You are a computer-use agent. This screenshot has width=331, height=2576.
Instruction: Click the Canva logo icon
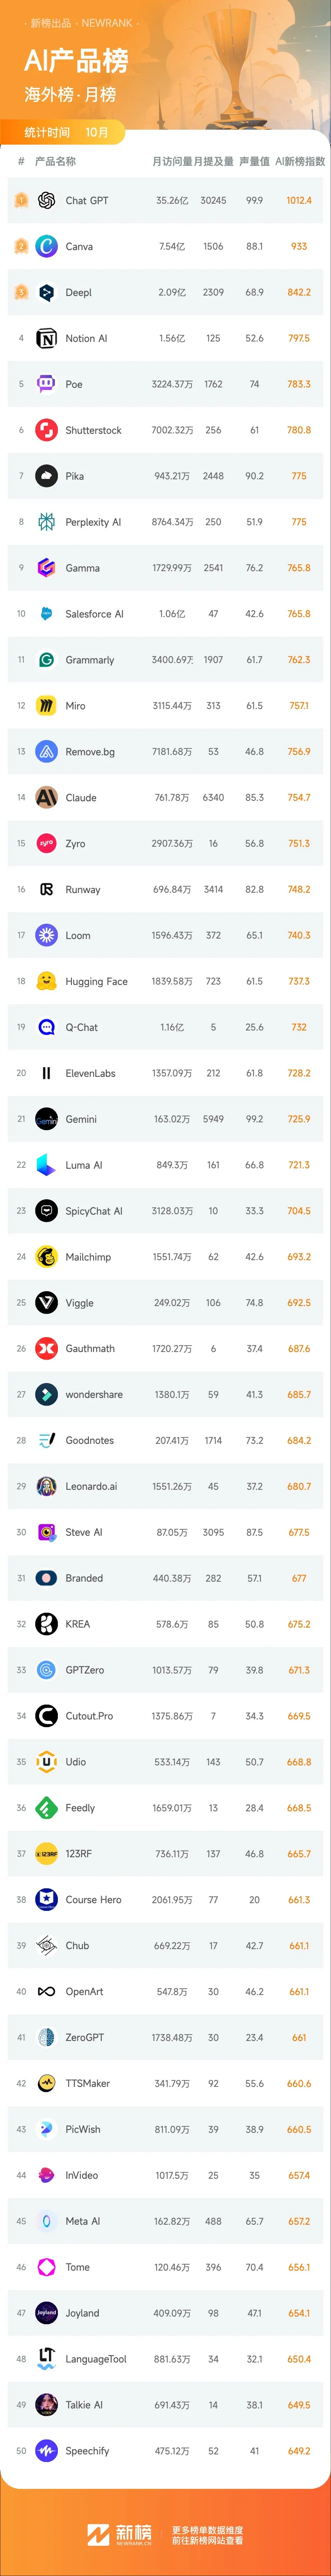[x=46, y=246]
